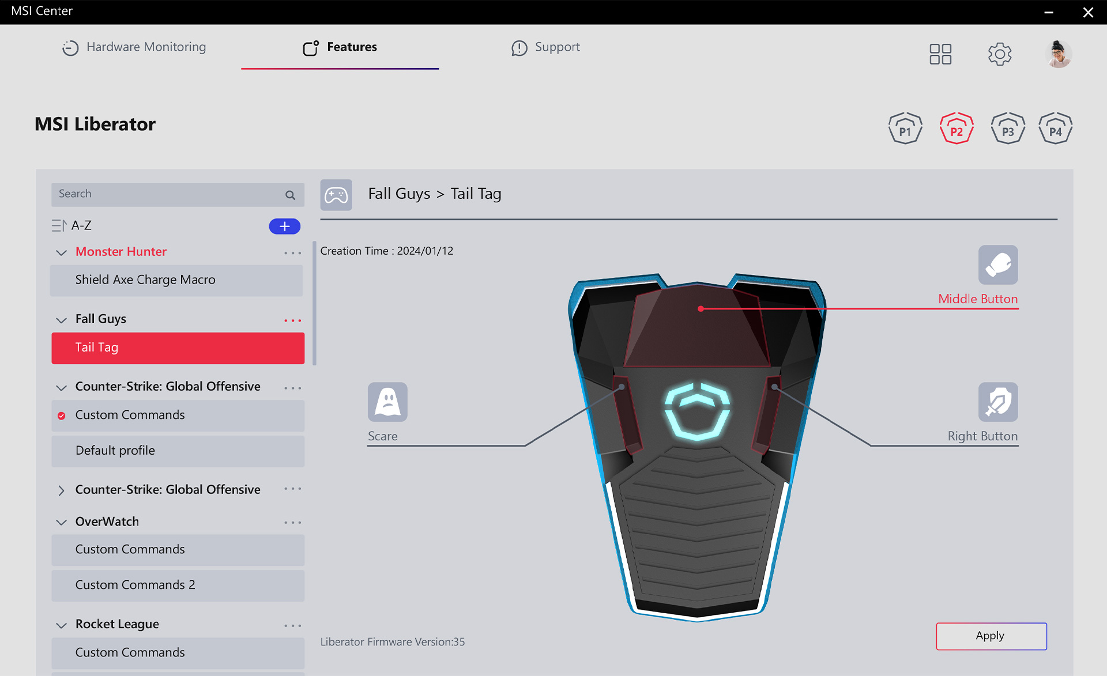Image resolution: width=1107 pixels, height=676 pixels.
Task: Open the settings gear icon
Action: coord(999,54)
